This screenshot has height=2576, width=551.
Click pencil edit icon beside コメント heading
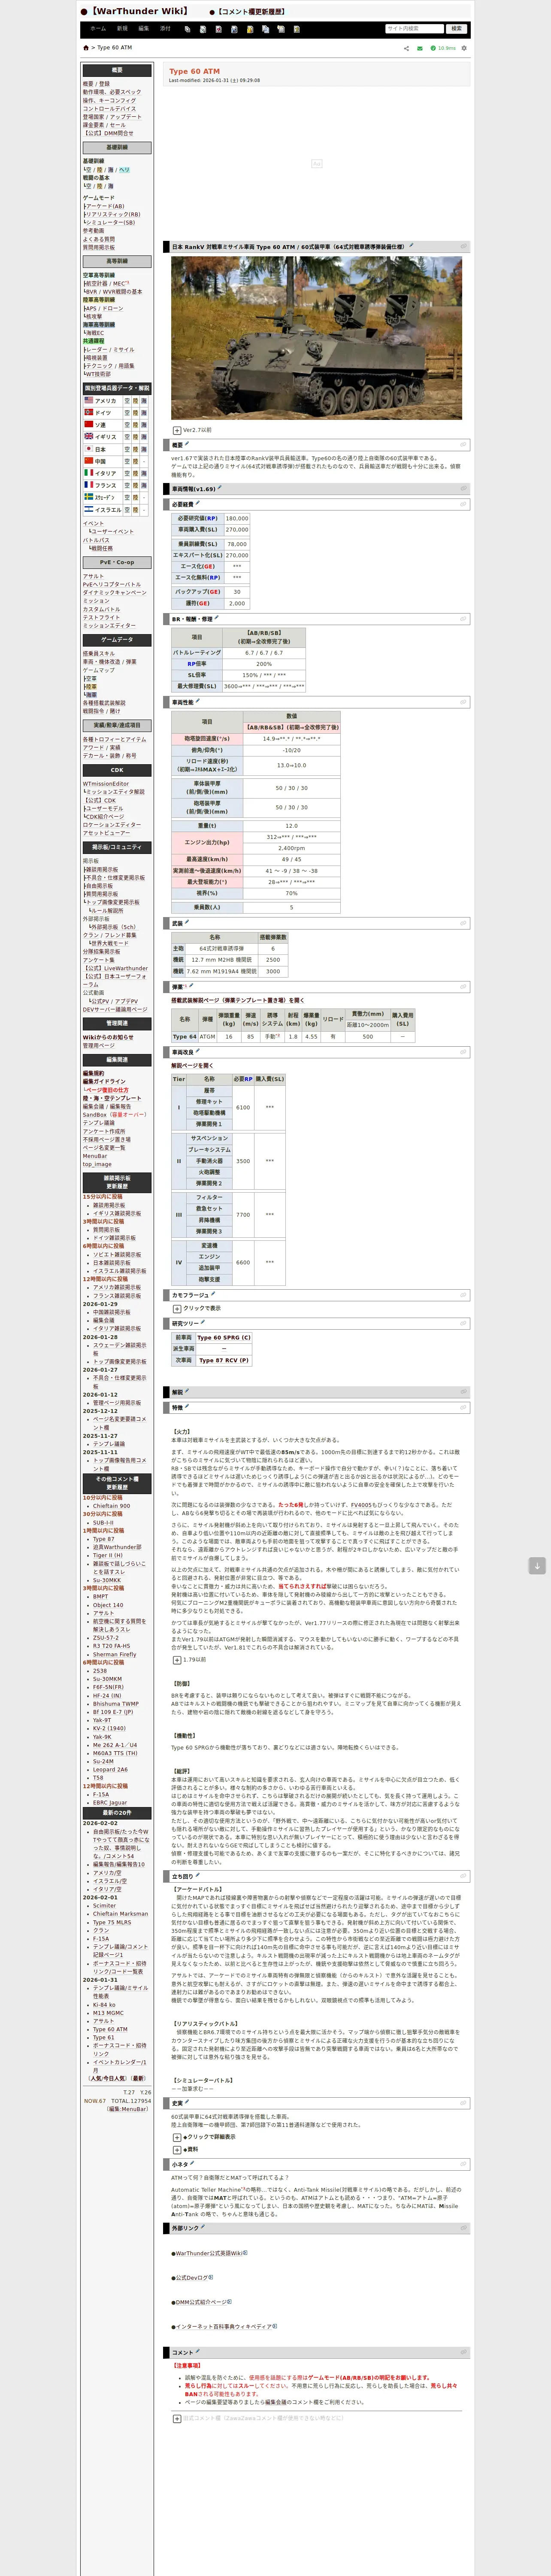[198, 2351]
